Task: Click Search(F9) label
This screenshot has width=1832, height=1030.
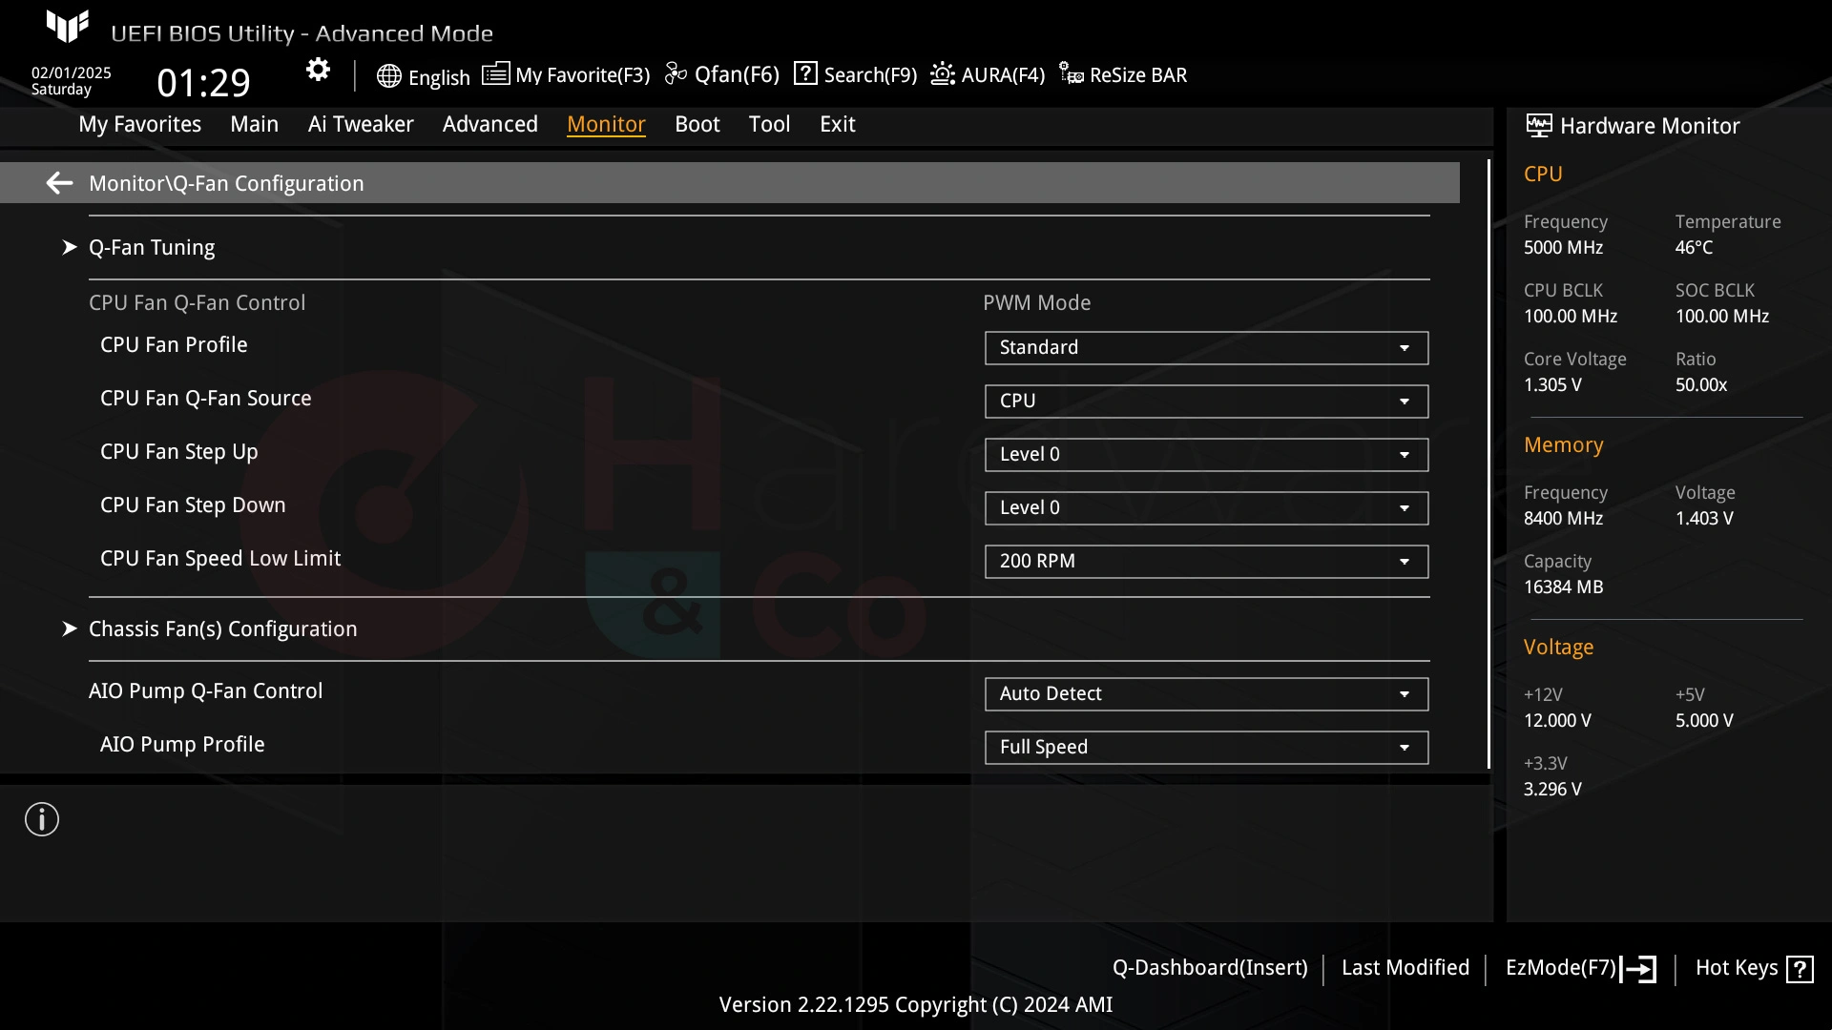Action: [870, 75]
